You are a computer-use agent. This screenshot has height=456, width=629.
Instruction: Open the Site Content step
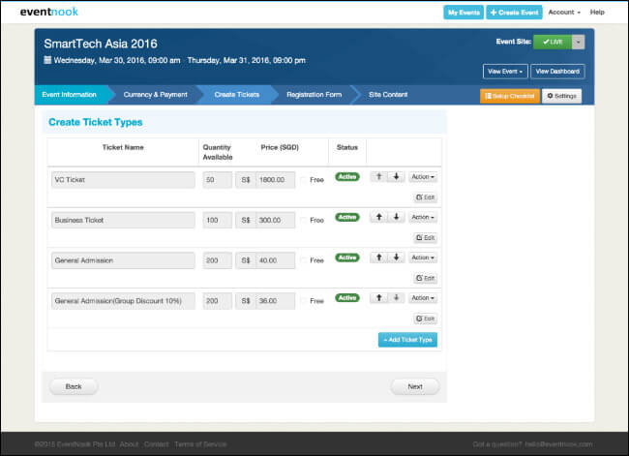388,95
